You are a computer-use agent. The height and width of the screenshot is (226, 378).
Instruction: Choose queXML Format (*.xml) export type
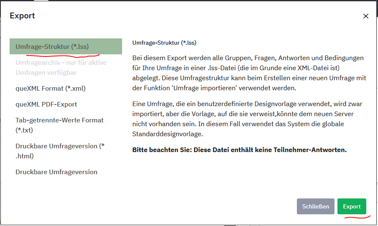point(51,88)
